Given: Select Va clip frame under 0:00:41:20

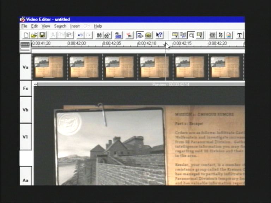Looking at the screenshot, I should (49, 67).
